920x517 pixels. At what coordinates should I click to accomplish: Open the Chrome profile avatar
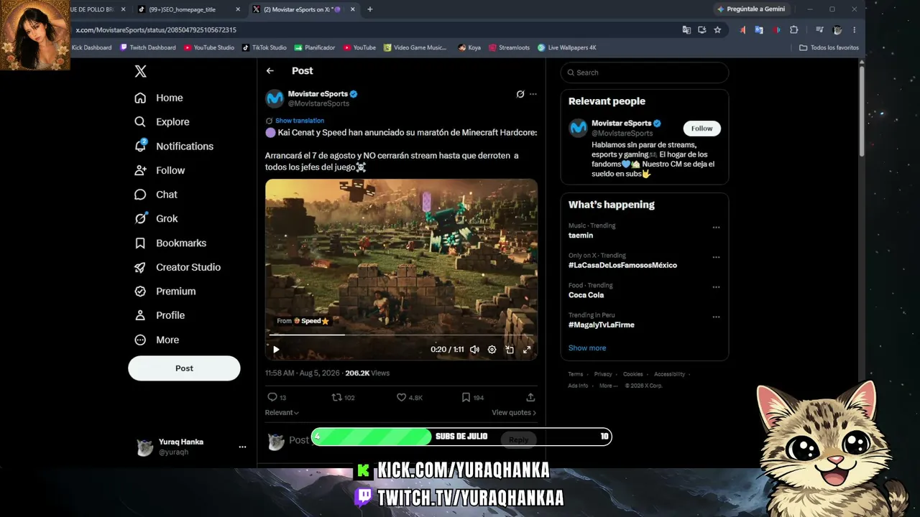(837, 30)
